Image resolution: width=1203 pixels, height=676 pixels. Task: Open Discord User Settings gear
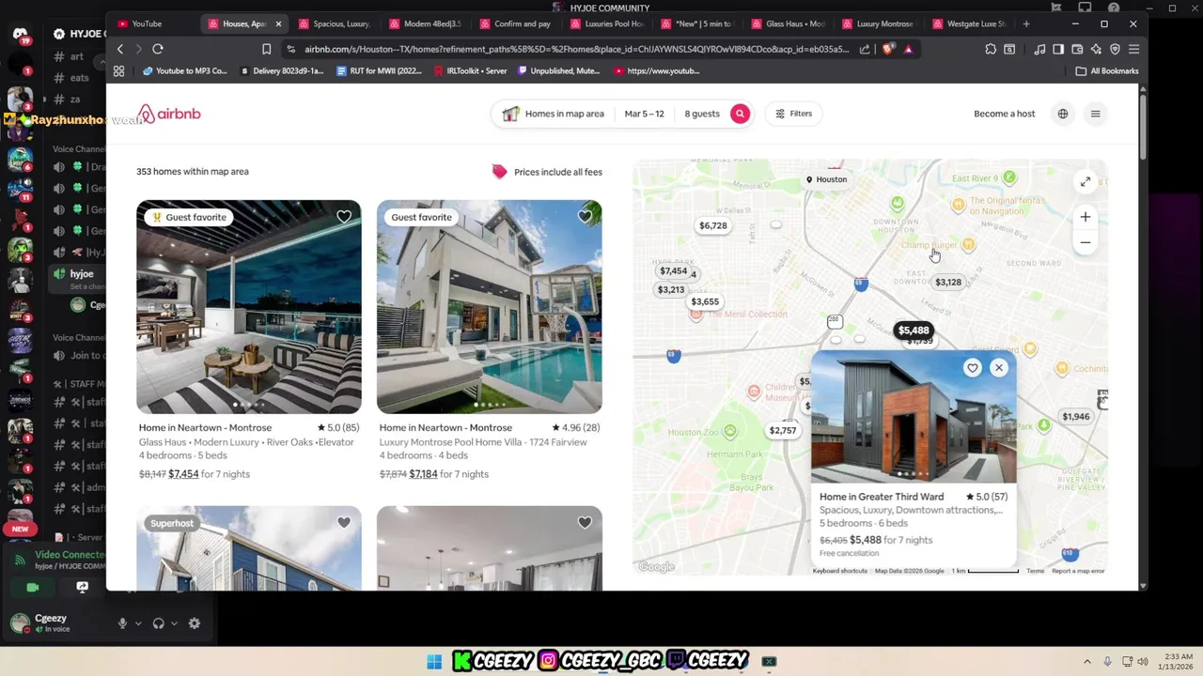click(x=195, y=623)
